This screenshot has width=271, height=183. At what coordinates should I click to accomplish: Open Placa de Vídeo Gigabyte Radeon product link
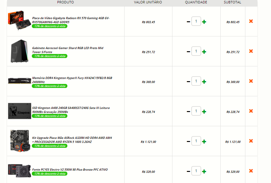71,20
